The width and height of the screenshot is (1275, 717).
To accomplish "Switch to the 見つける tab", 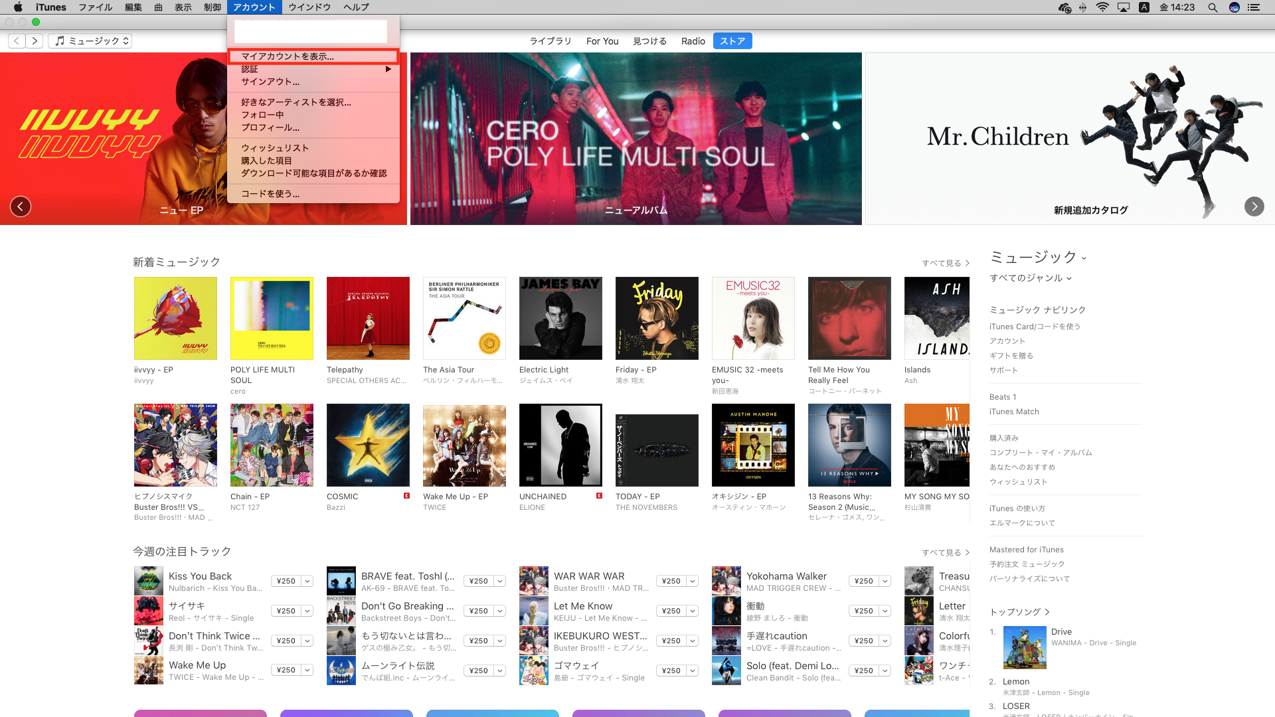I will click(649, 41).
